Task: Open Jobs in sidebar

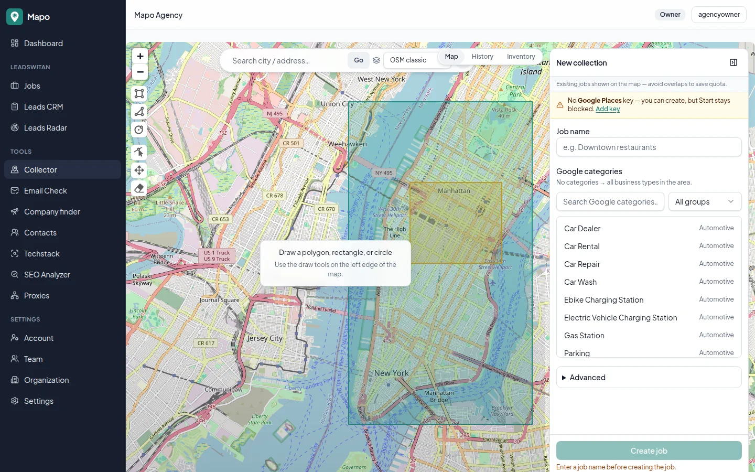Action: pos(63,85)
